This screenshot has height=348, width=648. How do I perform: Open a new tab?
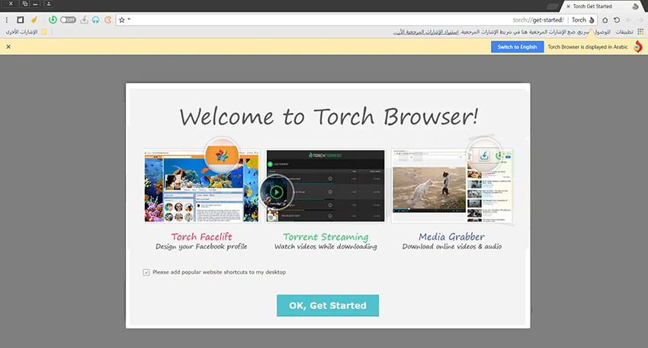click(x=552, y=6)
